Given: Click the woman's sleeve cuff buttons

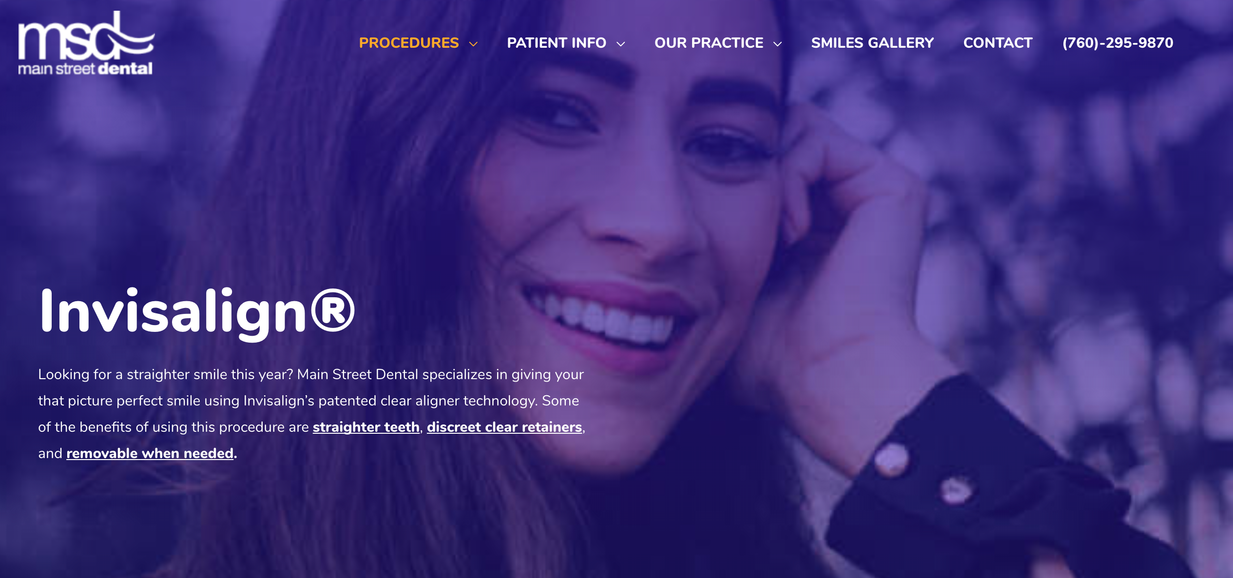Looking at the screenshot, I should [924, 473].
